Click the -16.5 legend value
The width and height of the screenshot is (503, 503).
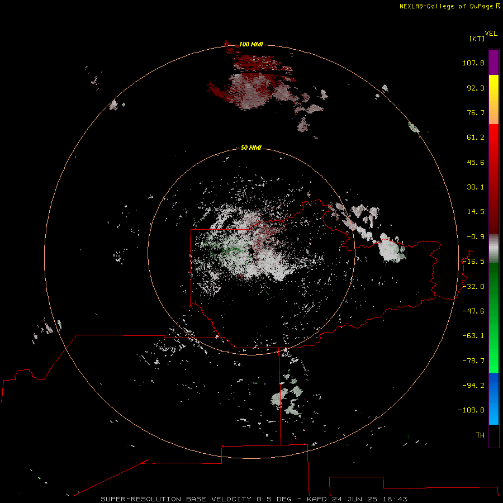473,262
